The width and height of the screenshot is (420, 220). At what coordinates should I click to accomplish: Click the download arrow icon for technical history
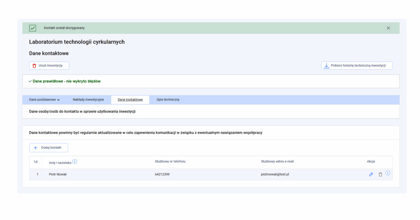[326, 66]
